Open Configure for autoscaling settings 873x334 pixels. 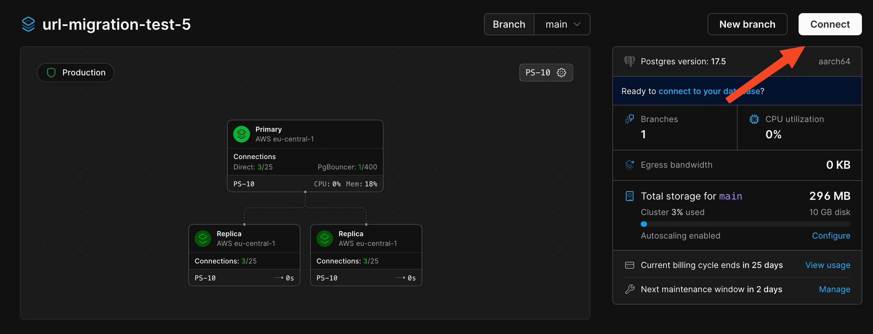coord(831,235)
